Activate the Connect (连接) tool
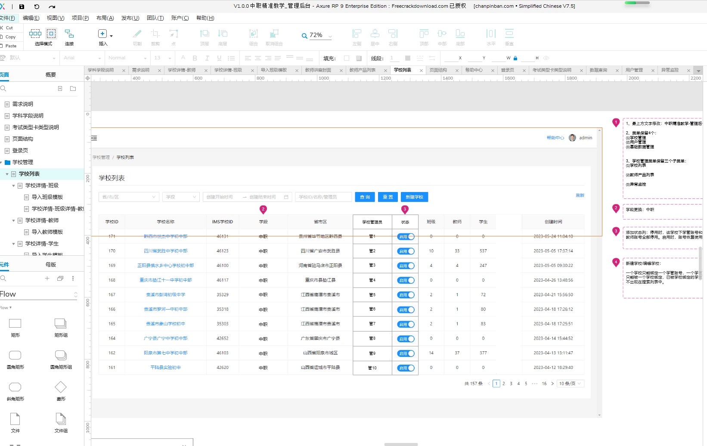This screenshot has height=446, width=707. 69,34
